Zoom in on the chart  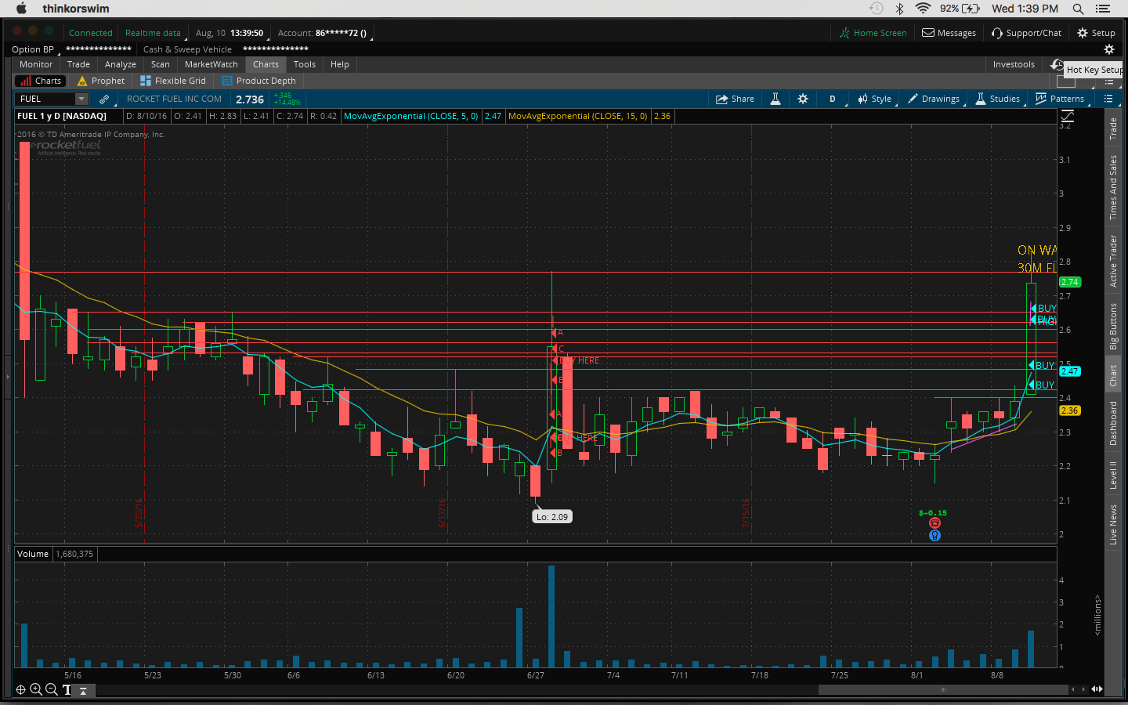click(x=36, y=689)
